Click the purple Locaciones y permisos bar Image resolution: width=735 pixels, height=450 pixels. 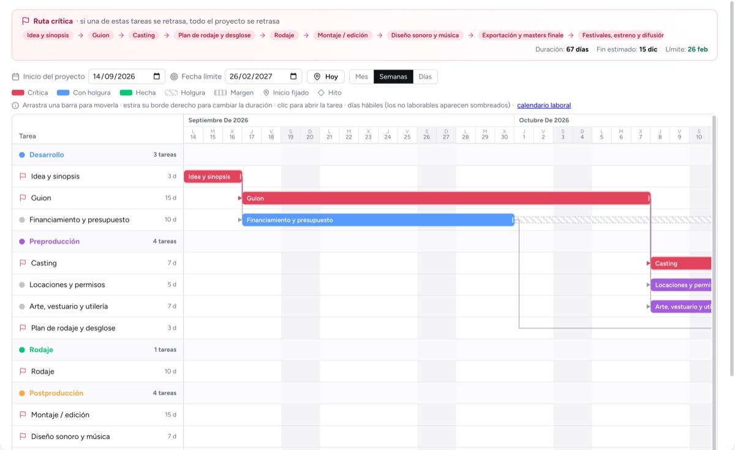tap(681, 285)
